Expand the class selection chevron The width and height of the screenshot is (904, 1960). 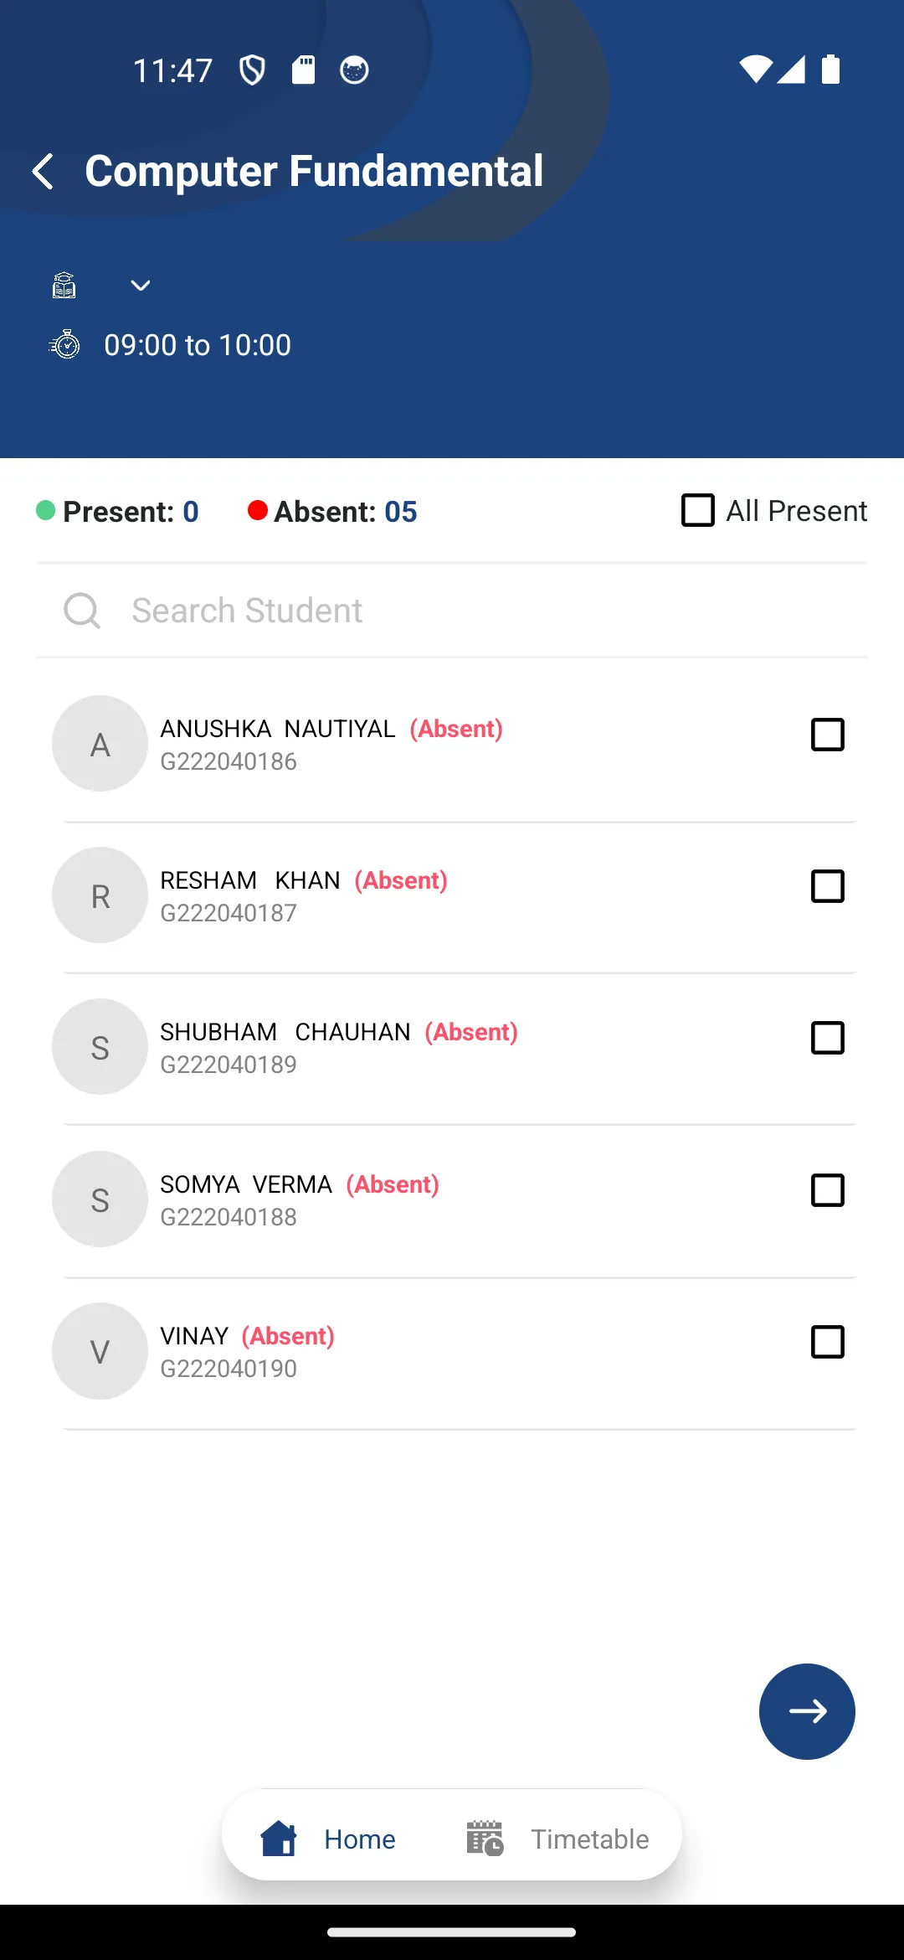(141, 286)
